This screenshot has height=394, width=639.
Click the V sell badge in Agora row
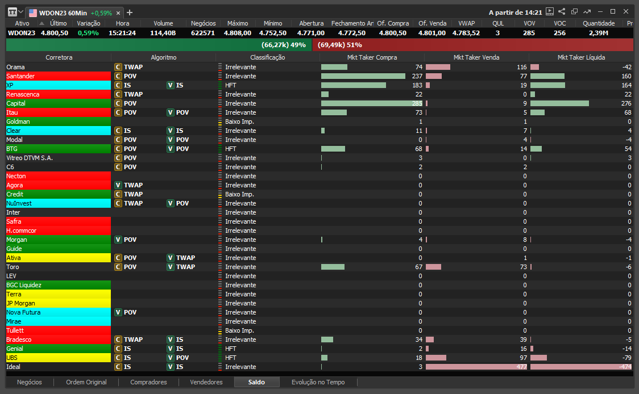(x=118, y=185)
